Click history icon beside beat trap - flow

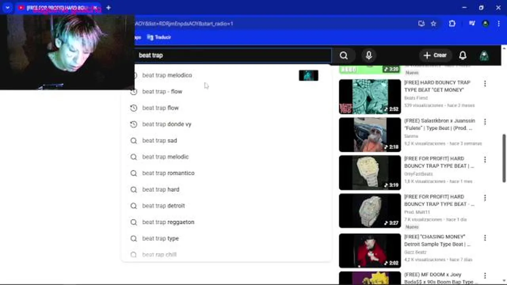pyautogui.click(x=133, y=91)
